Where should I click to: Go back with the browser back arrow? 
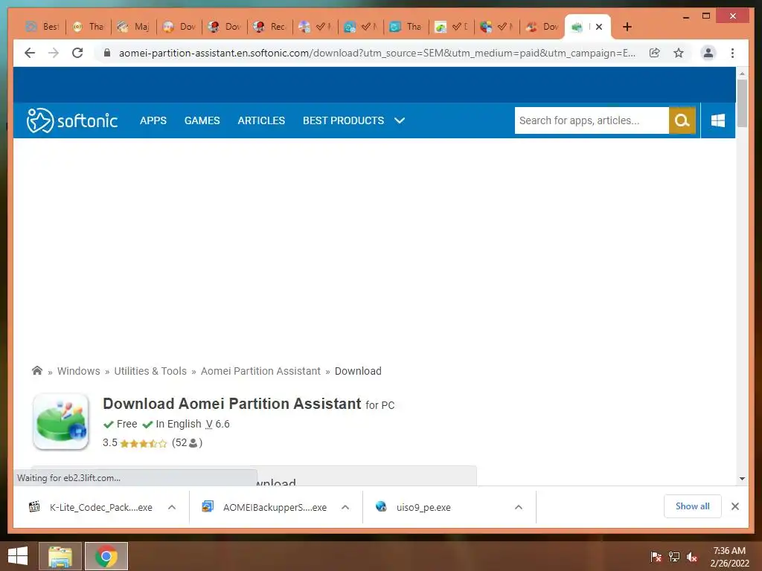30,53
